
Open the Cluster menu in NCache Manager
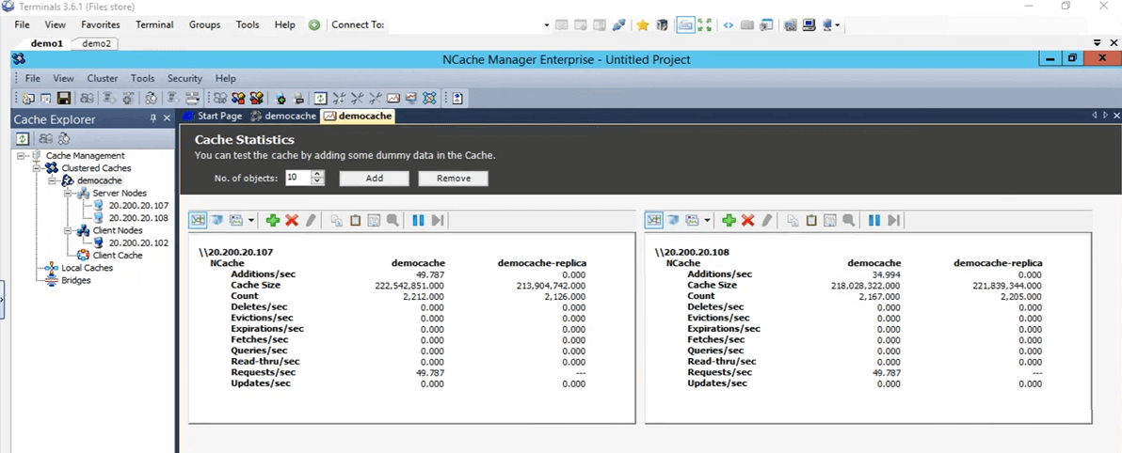pyautogui.click(x=103, y=79)
